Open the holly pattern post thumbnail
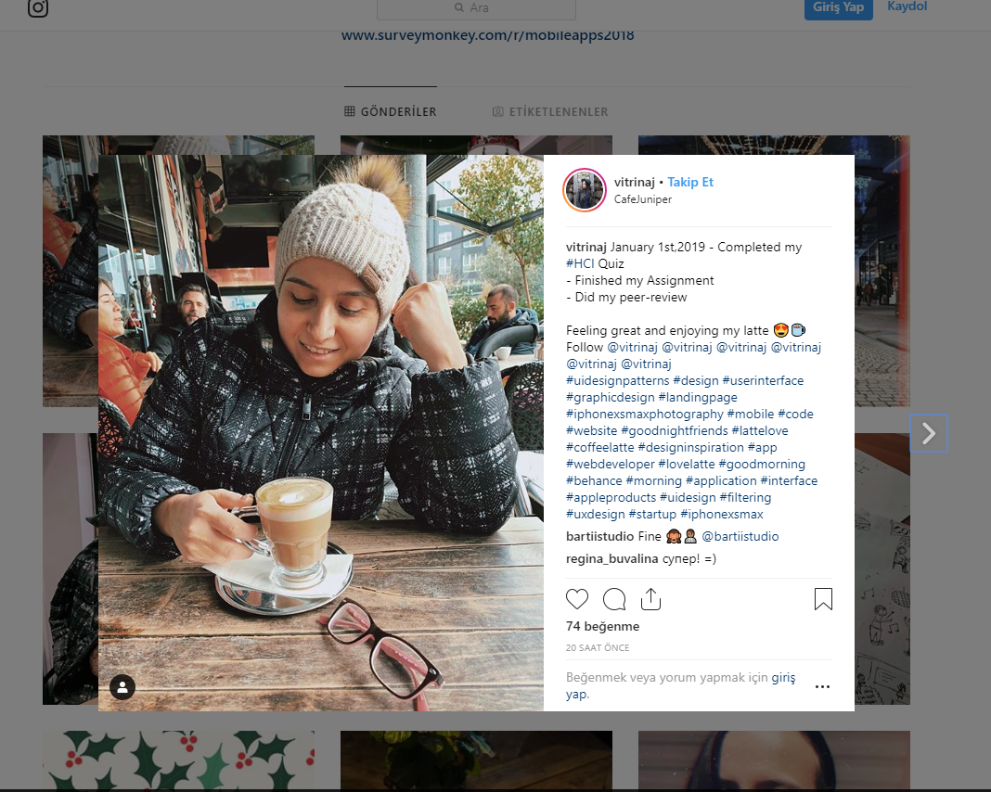The height and width of the screenshot is (792, 991). 178,760
